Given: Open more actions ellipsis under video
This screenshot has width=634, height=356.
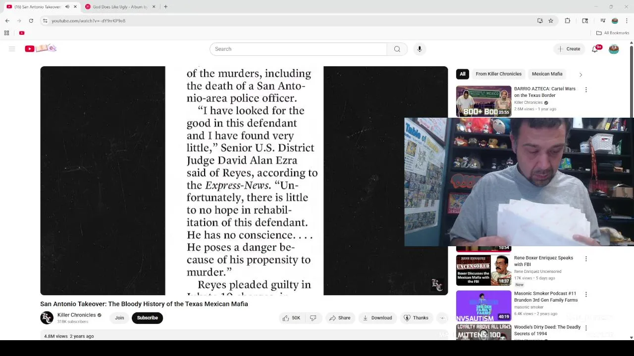Looking at the screenshot, I should click(x=442, y=318).
